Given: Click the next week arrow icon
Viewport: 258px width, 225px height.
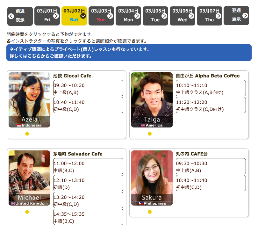Looking at the screenshot, I should [245, 16].
